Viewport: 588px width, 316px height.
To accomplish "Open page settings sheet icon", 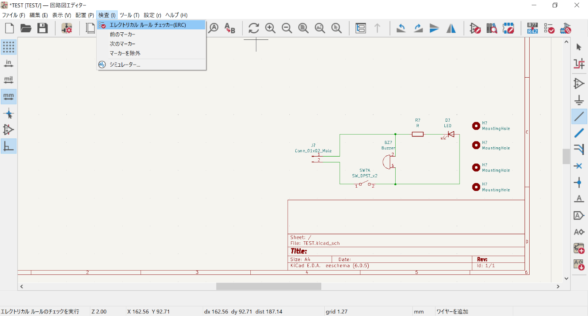I will coord(91,28).
